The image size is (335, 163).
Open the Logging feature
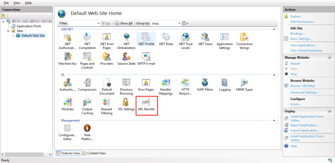coord(224,85)
